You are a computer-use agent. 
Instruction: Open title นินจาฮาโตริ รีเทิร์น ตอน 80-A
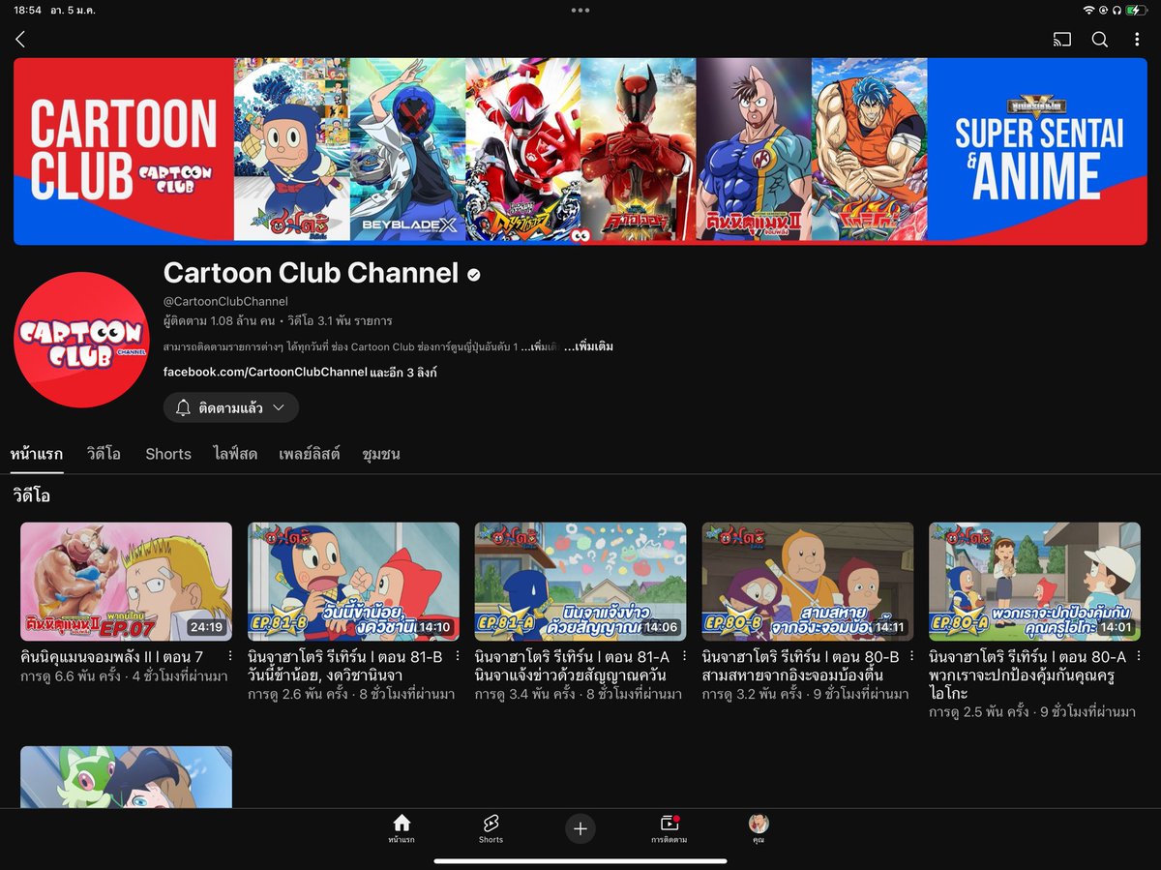1028,675
